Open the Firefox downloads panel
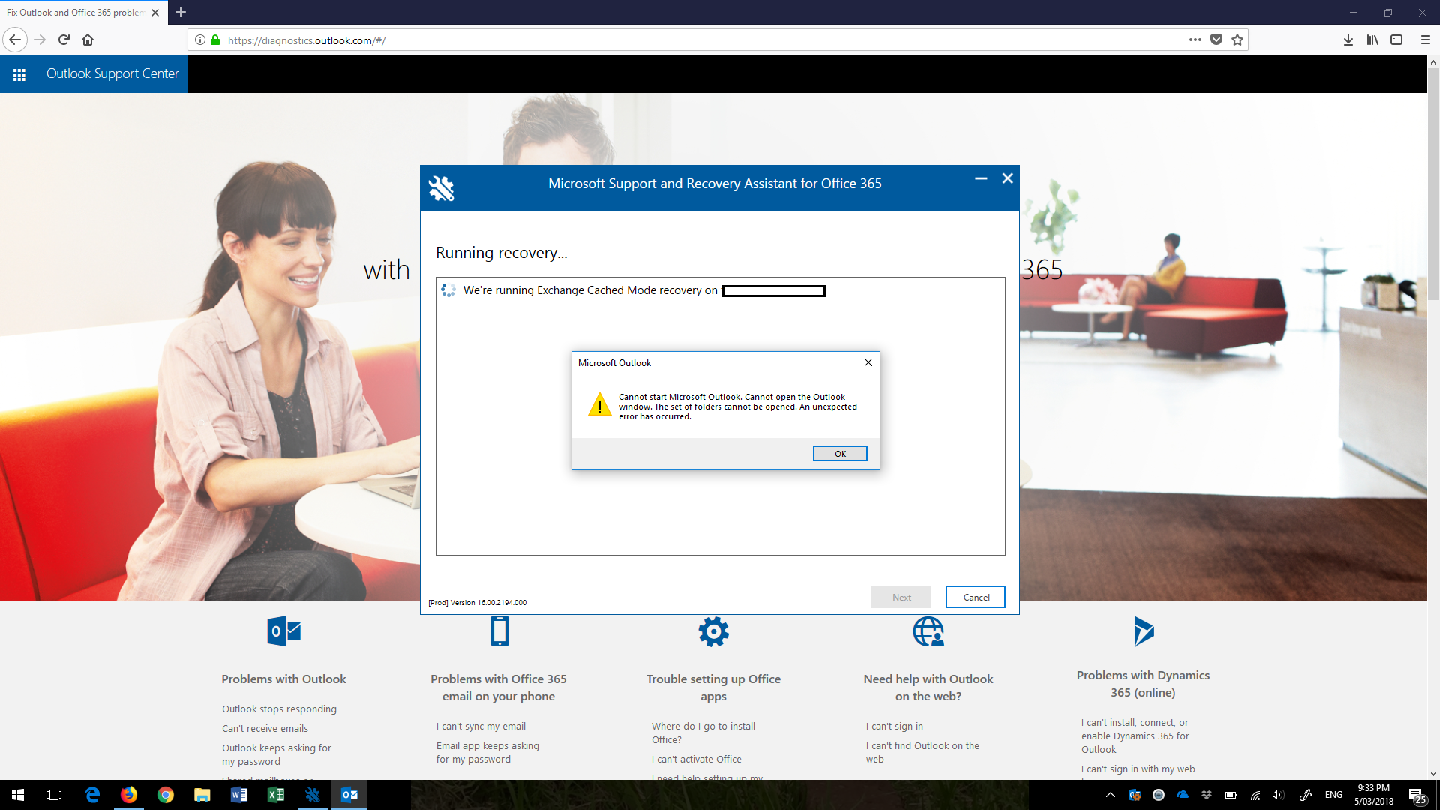1440x810 pixels. (x=1348, y=40)
